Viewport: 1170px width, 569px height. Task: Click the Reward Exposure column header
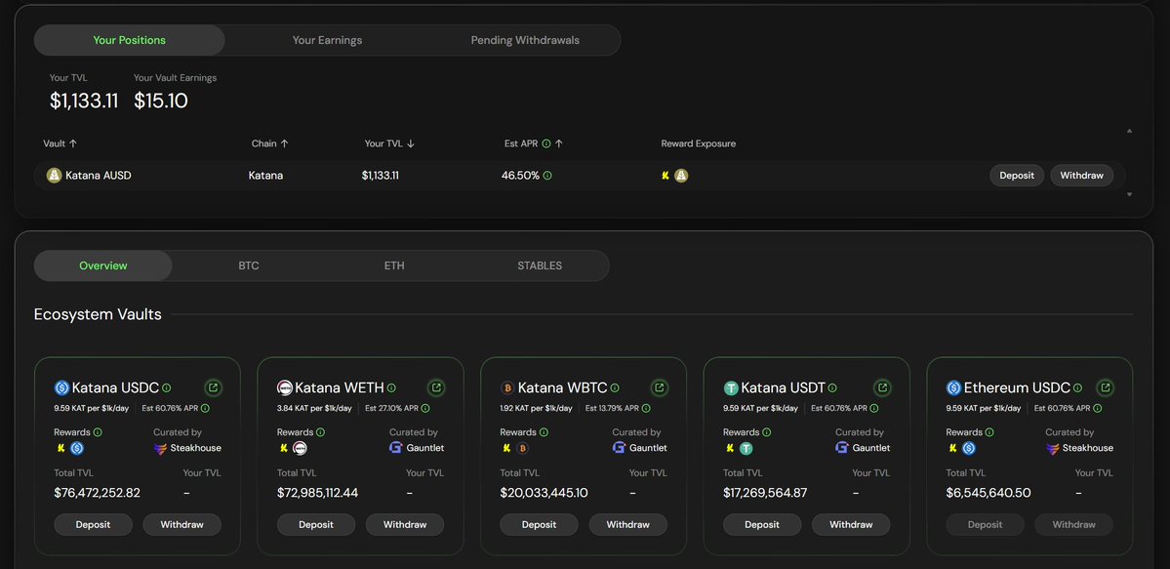pos(699,143)
